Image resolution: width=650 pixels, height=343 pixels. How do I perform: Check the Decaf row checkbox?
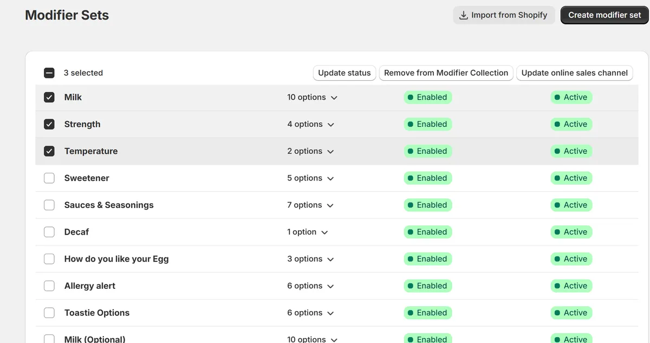[x=49, y=232]
